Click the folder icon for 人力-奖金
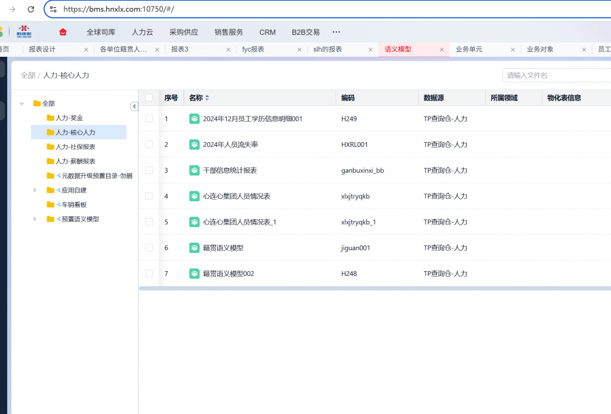The height and width of the screenshot is (414, 611). click(x=50, y=118)
